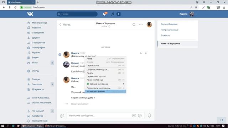Image resolution: width=228 pixels, height=128 pixels.
Task: Open Windows Start button
Action: pos(2,126)
